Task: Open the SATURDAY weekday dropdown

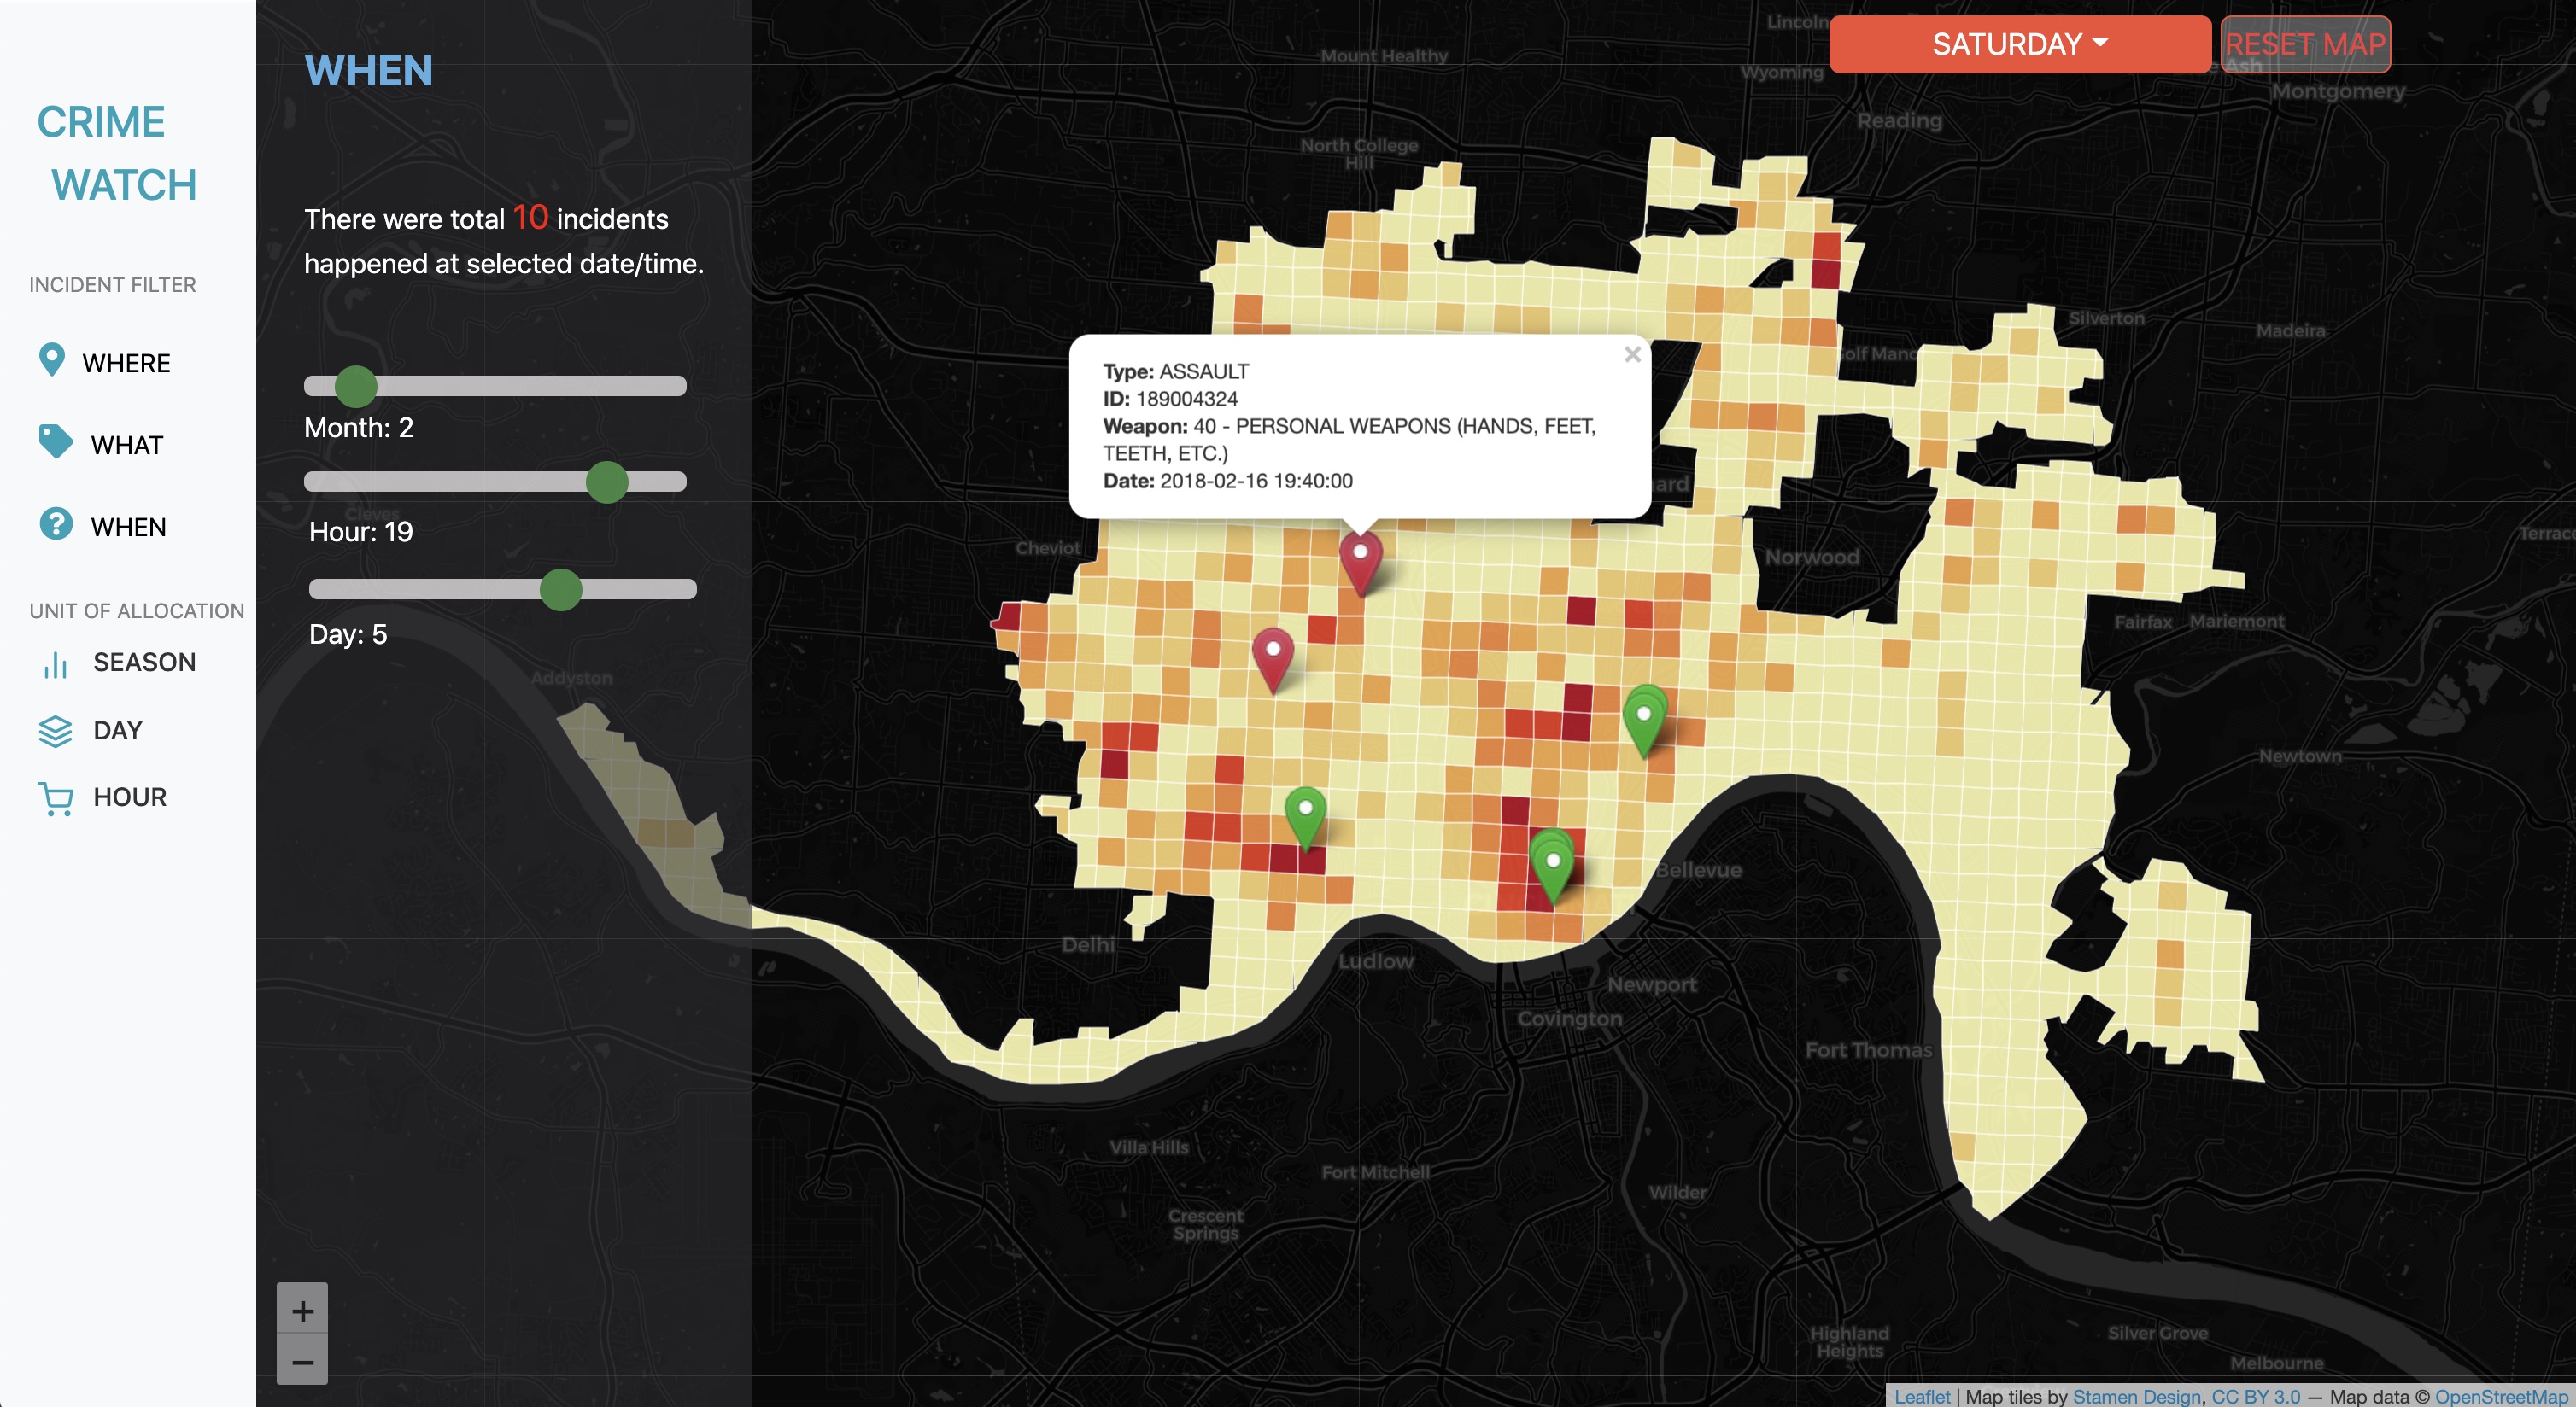Action: point(2019,44)
